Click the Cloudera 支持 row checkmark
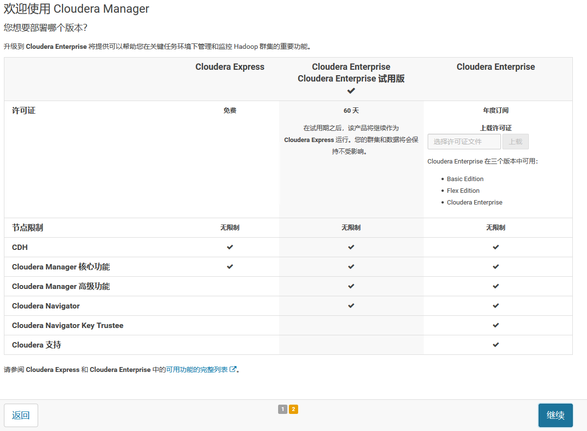The height and width of the screenshot is (431, 587). (496, 345)
